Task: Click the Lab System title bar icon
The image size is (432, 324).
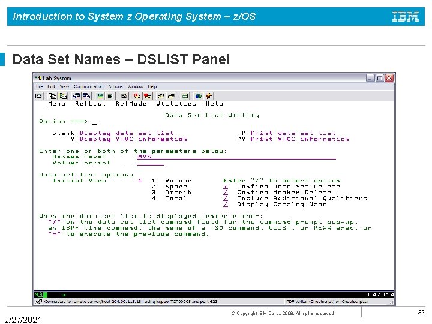Action: (38, 78)
